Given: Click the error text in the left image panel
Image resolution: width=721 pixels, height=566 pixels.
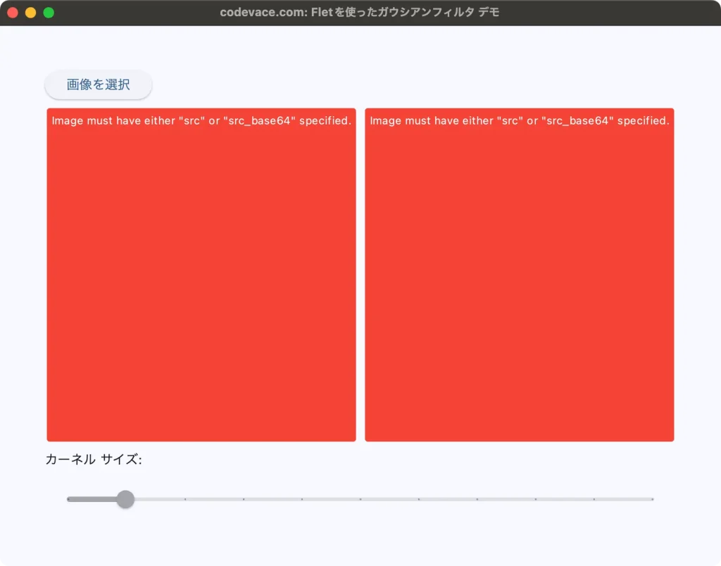Looking at the screenshot, I should coord(201,120).
